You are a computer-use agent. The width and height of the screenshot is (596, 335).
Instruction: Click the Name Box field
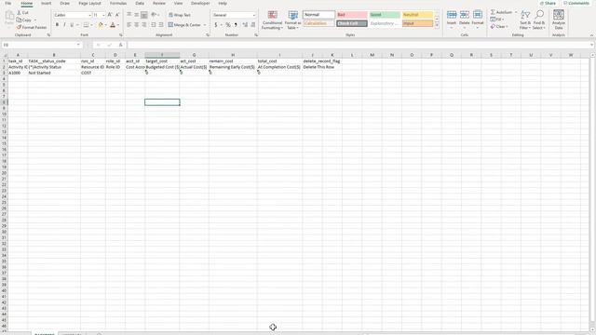[x=41, y=45]
